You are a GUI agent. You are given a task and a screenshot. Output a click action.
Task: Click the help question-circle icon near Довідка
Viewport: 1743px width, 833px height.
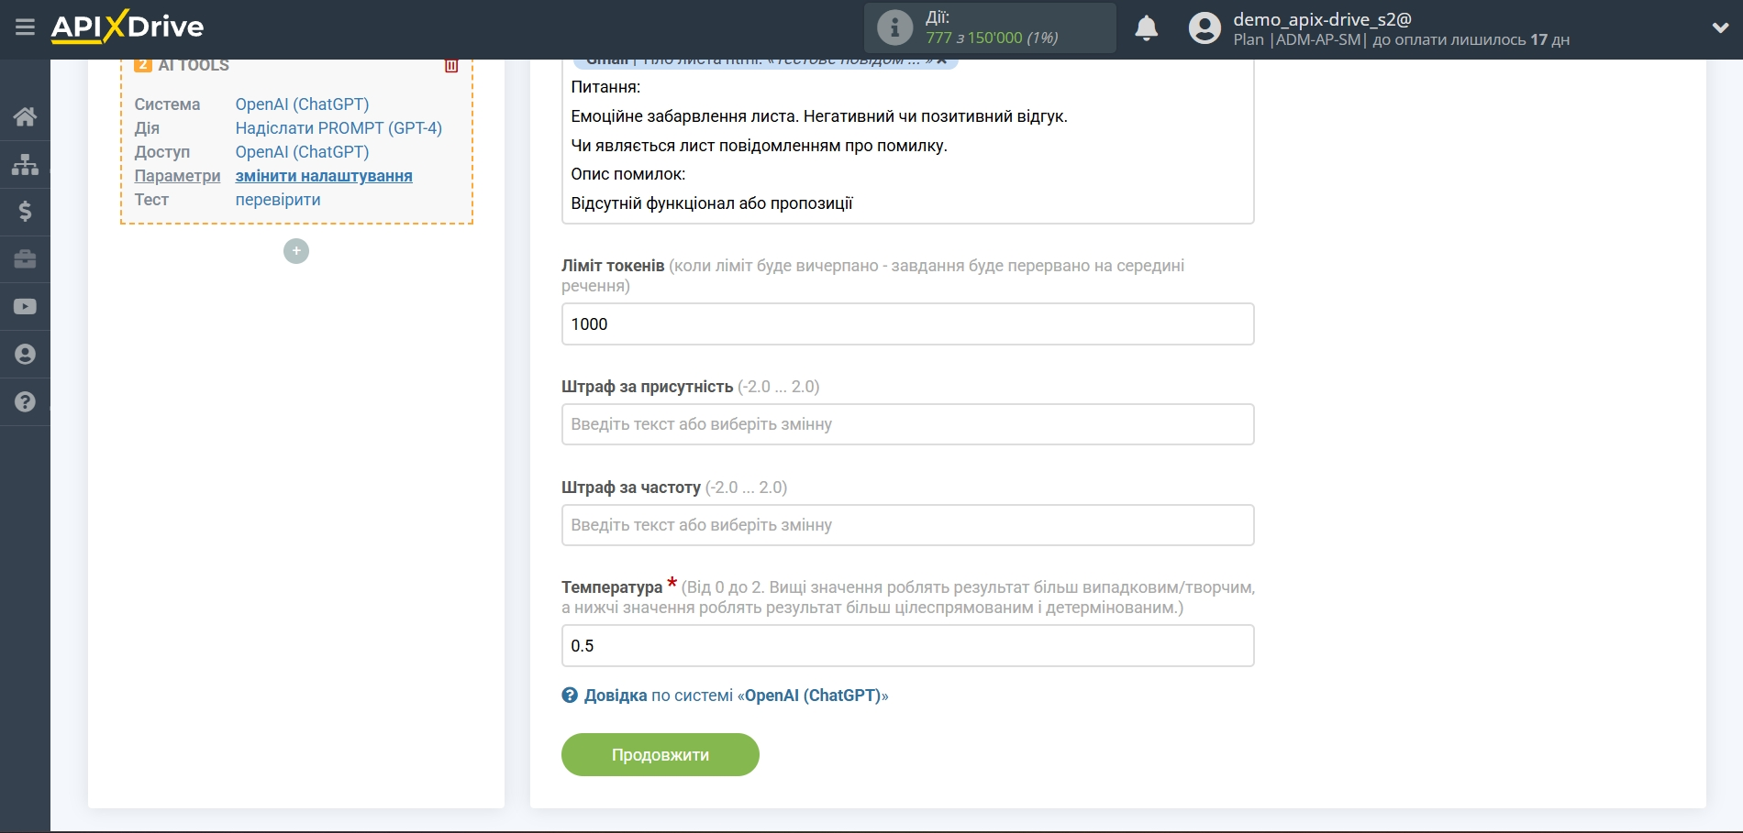[570, 696]
